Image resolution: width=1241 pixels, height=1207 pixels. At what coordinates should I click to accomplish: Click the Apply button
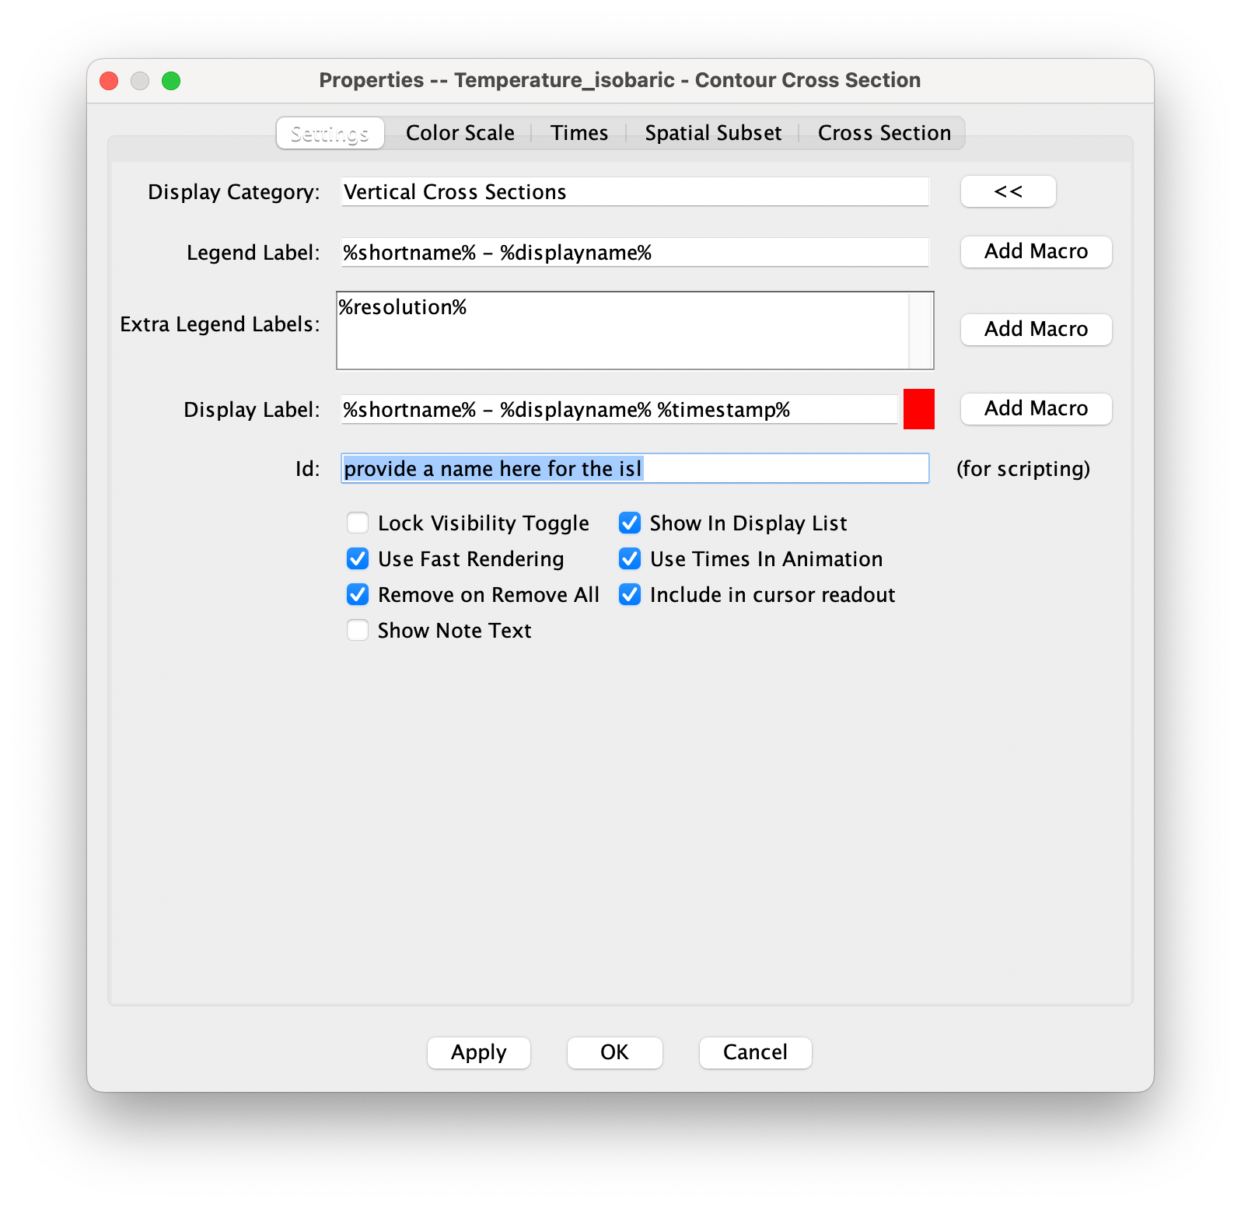(x=478, y=1053)
